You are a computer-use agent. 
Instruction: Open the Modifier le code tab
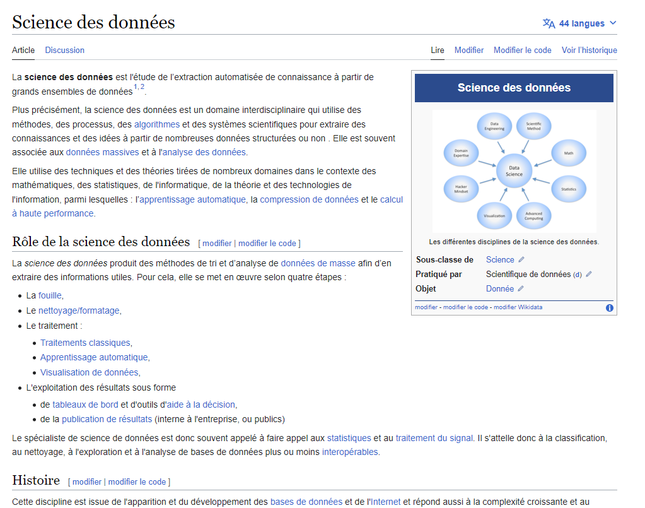coord(522,50)
